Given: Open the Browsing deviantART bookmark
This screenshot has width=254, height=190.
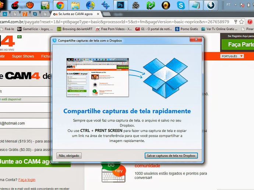Looking at the screenshot, I should [75, 29].
